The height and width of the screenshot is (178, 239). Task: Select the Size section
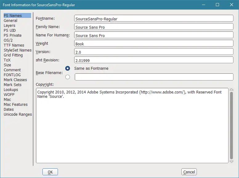point(7,65)
